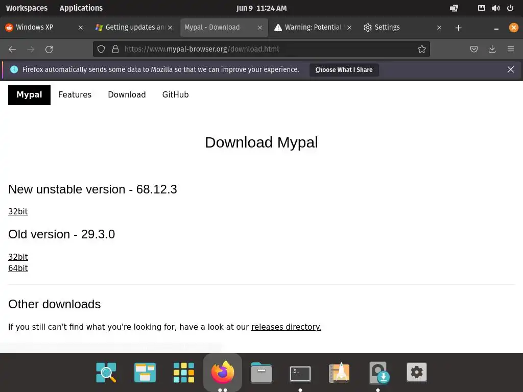The height and width of the screenshot is (392, 523).
Task: Open the volume control icon
Action: [x=495, y=8]
